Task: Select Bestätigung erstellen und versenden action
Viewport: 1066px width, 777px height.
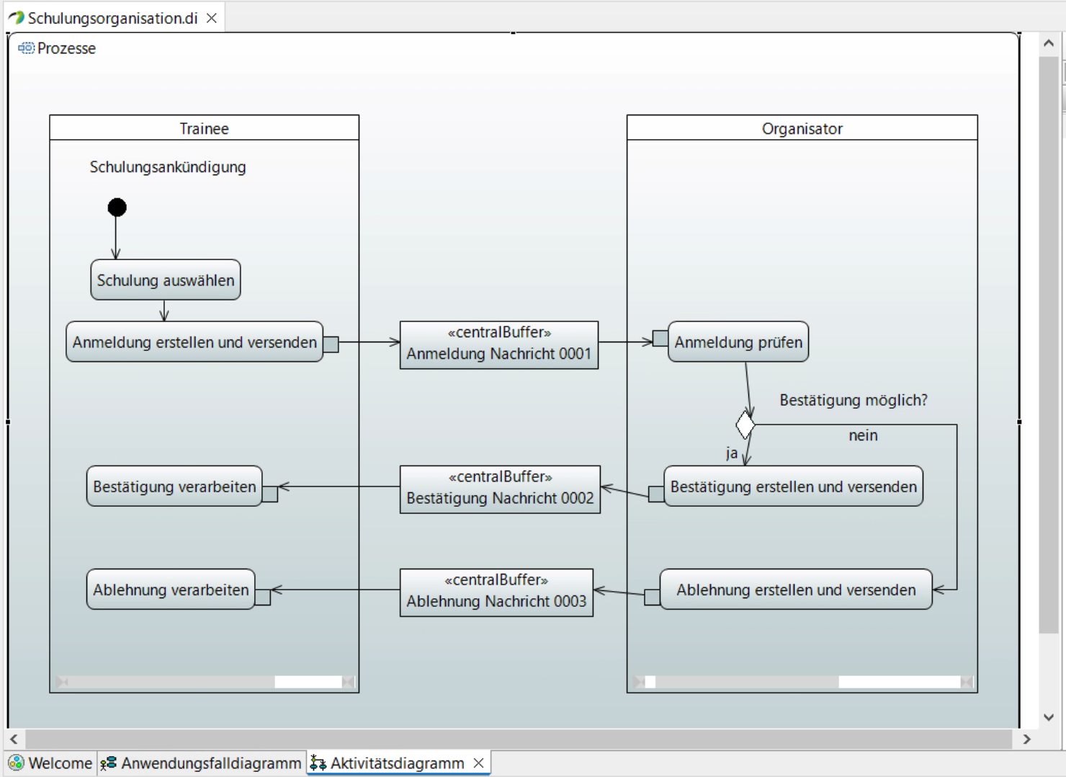Action: tap(793, 486)
